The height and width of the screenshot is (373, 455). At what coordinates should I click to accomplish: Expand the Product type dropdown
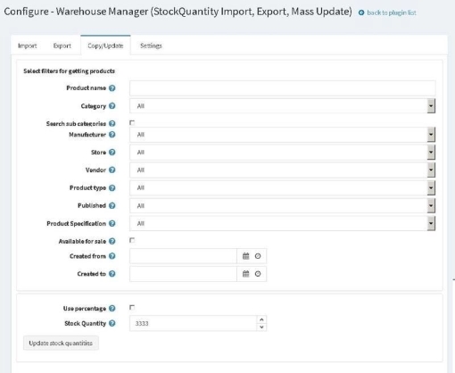(282, 188)
